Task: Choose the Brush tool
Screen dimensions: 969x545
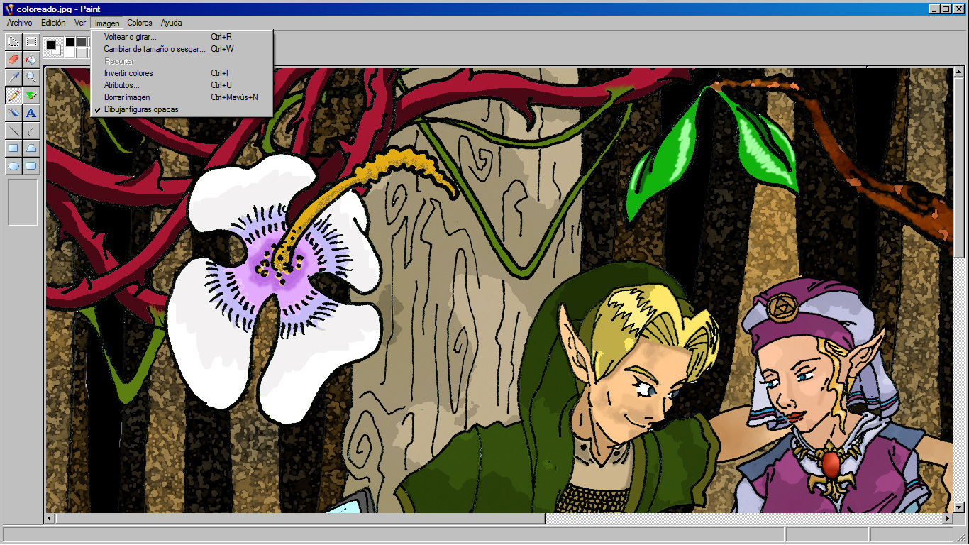Action: 31,95
